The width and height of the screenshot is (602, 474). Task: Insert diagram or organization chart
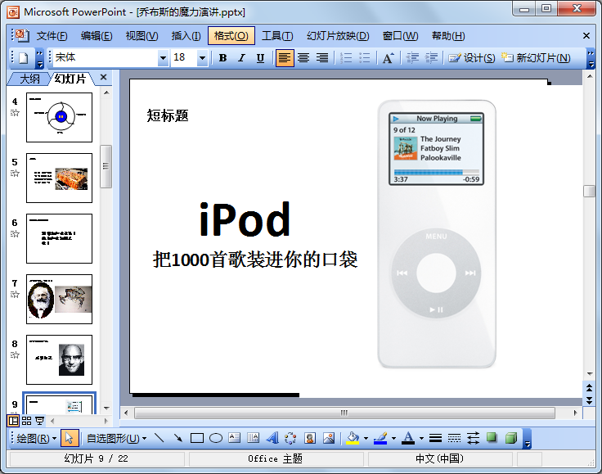click(290, 438)
